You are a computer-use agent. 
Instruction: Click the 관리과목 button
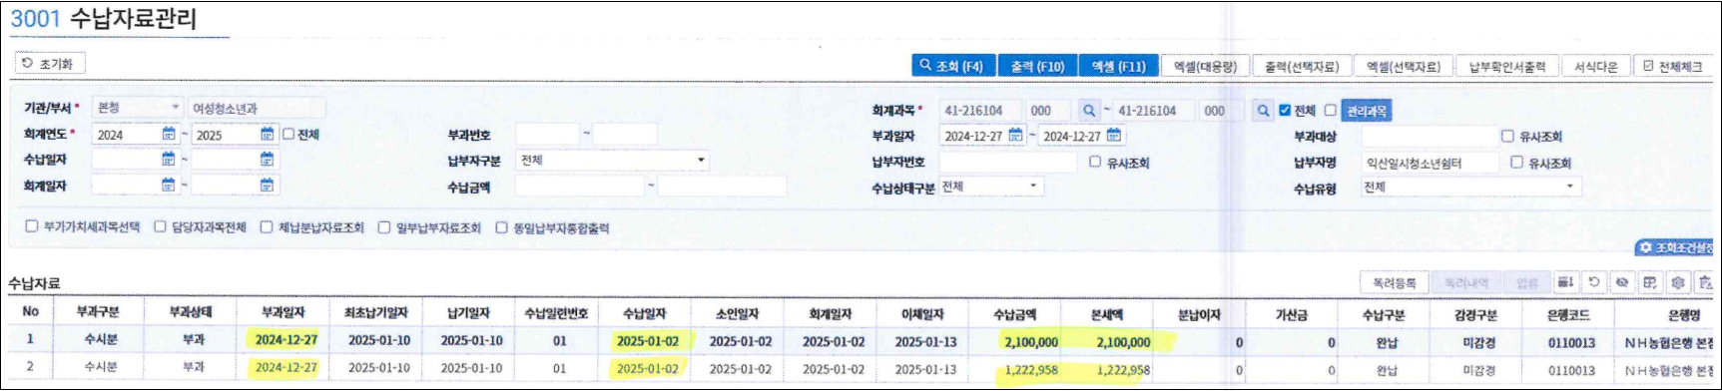tap(1367, 110)
